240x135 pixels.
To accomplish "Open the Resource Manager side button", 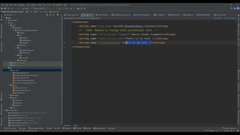I will (1, 31).
